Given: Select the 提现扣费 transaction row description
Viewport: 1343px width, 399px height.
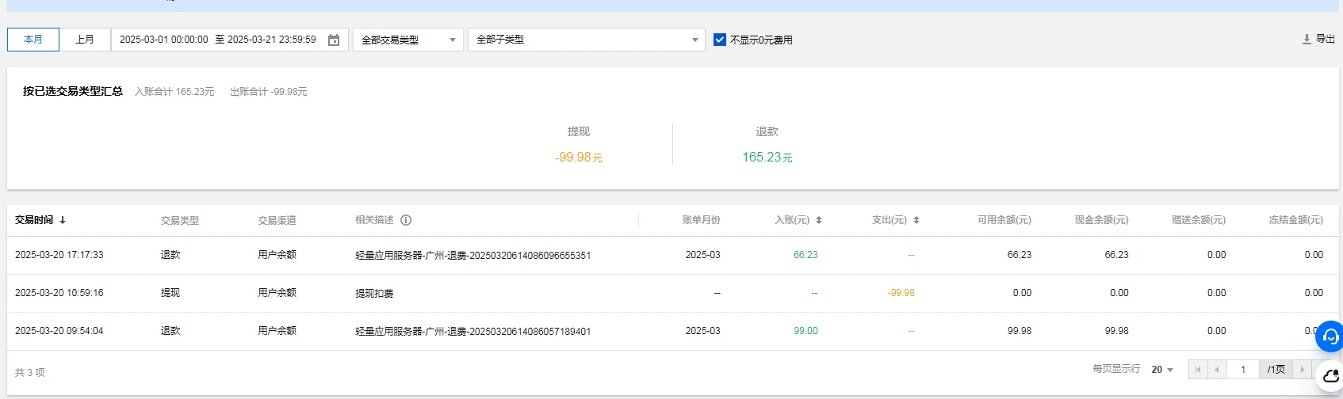Looking at the screenshot, I should (374, 294).
